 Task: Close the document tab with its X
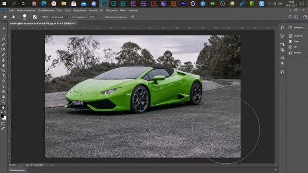pyautogui.click(x=75, y=24)
